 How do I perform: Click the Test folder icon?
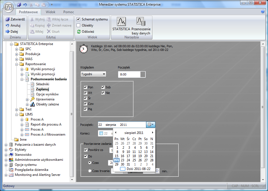pyautogui.click(x=22, y=109)
